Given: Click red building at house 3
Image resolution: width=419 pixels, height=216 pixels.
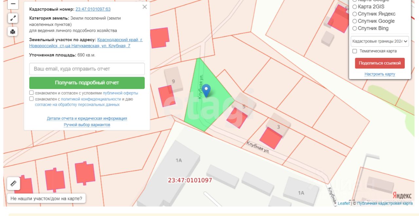Looking at the screenshot, I should point(271,138).
